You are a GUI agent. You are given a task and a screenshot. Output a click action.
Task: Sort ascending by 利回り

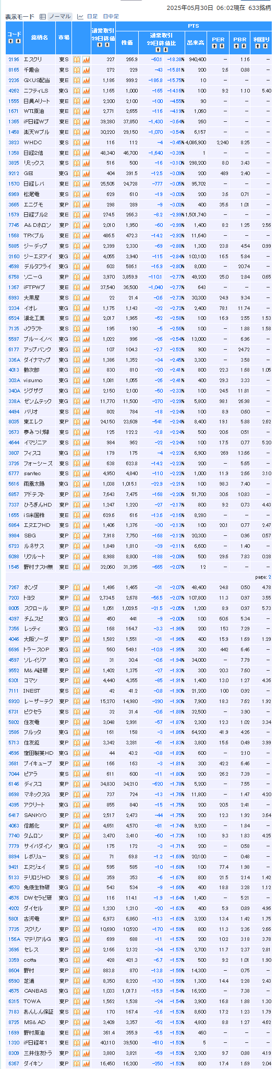tap(257, 46)
